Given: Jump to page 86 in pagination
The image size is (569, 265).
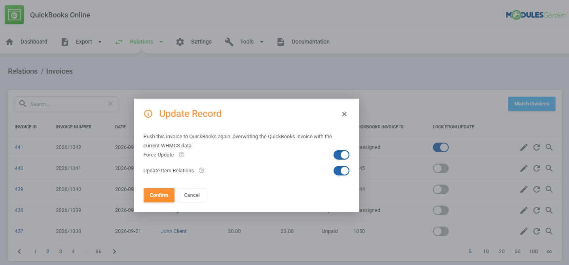Looking at the screenshot, I should [x=99, y=252].
